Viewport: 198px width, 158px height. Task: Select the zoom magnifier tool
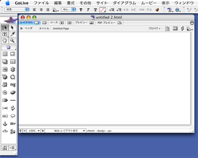tap(13, 41)
